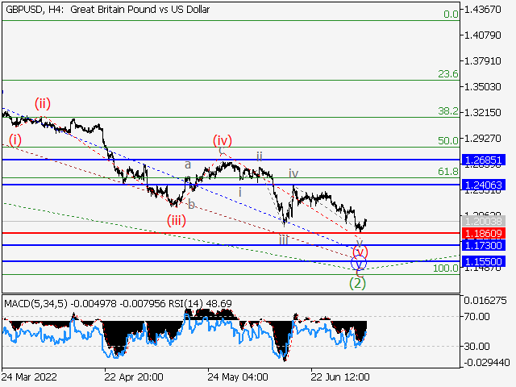Click the 70.00 RSI level label

coord(476,317)
